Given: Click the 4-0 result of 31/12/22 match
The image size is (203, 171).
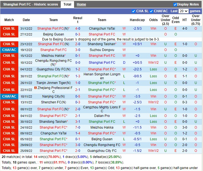Looking at the screenshot, I should point(78,29).
